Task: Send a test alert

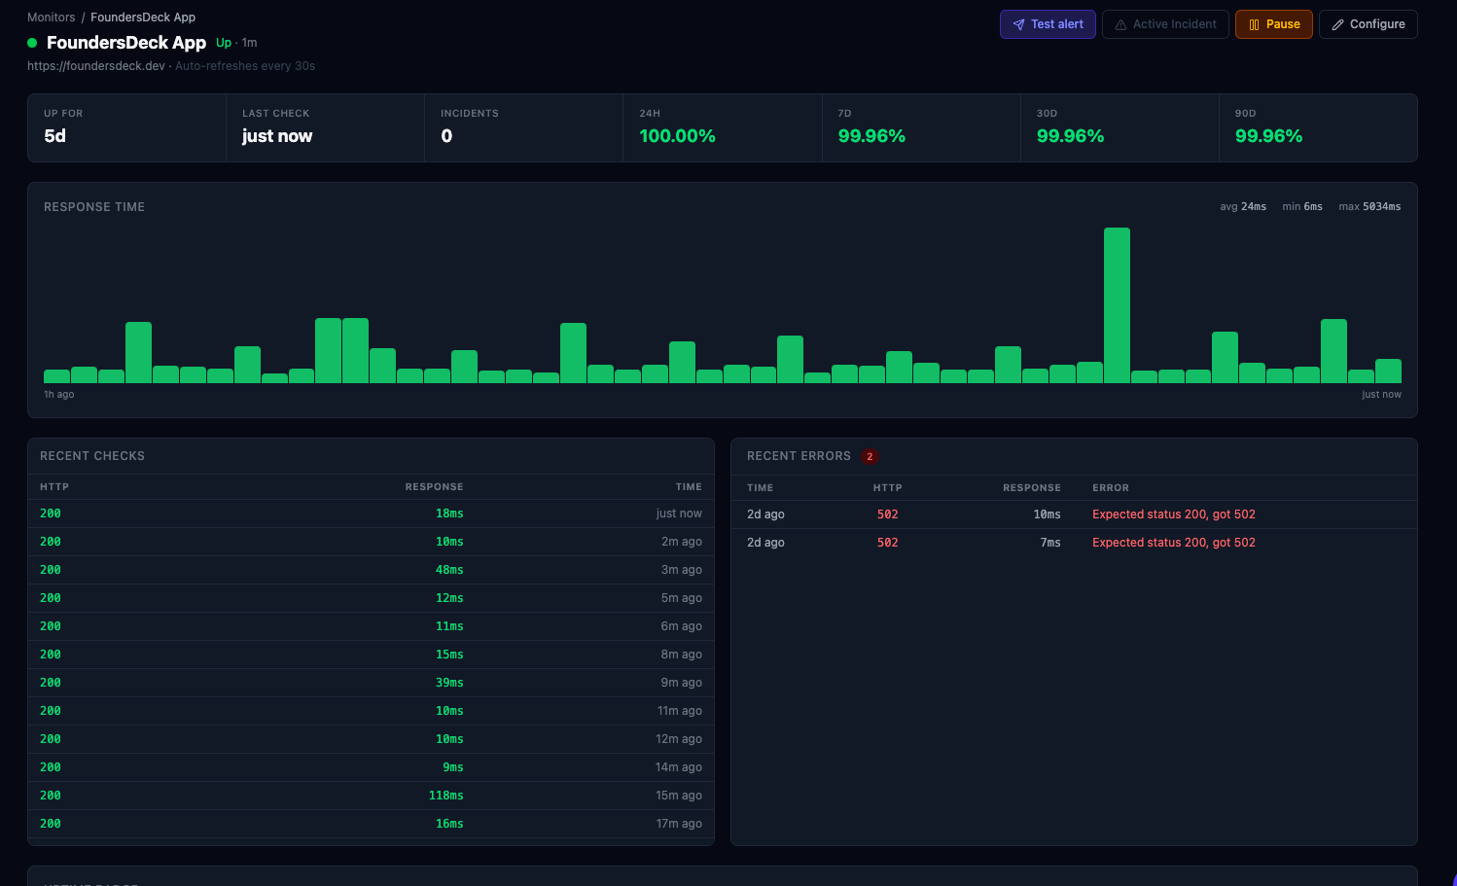Action: [1048, 24]
